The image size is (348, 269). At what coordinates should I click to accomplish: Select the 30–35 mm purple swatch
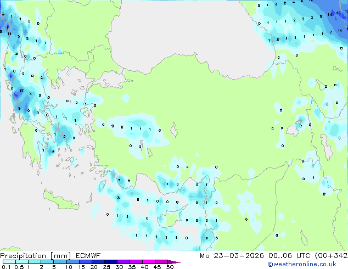click(123, 262)
